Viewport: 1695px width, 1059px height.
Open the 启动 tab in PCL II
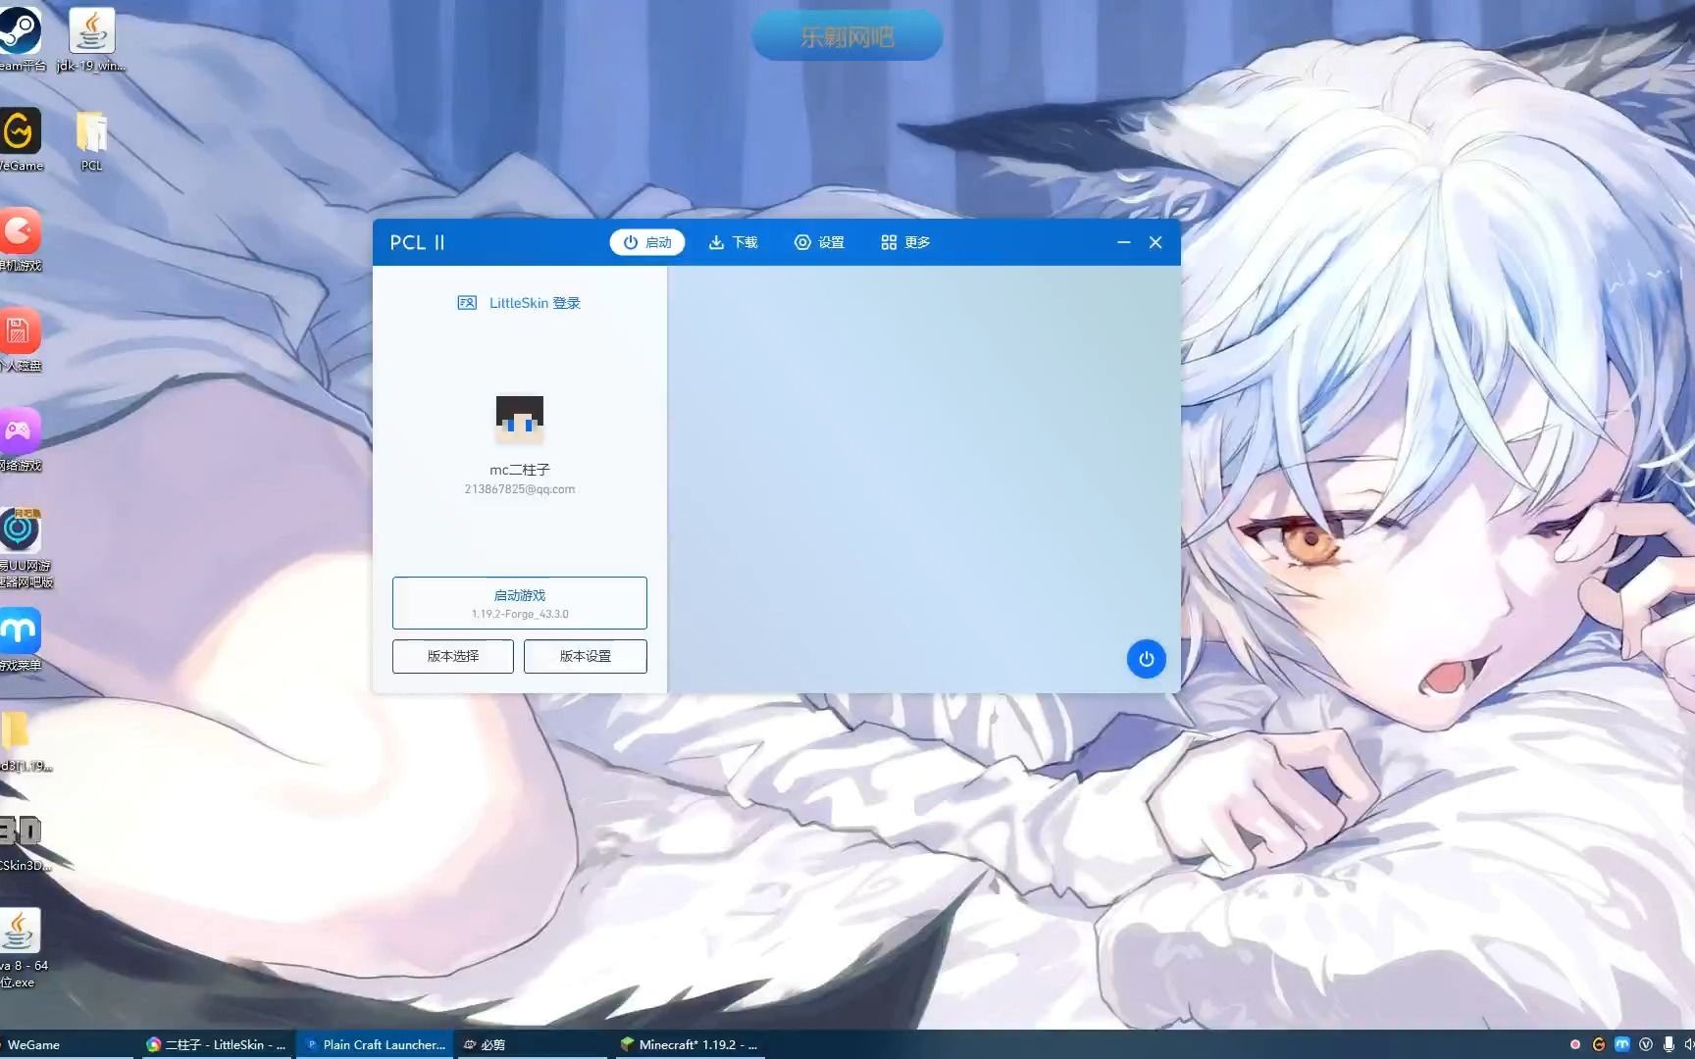tap(646, 242)
